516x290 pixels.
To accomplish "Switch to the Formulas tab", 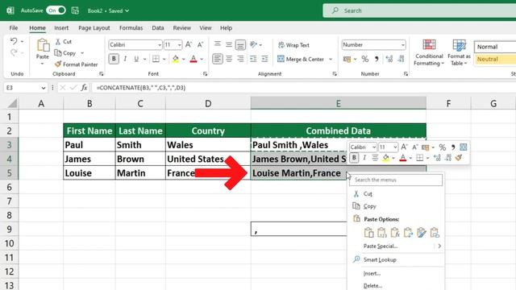I will point(131,28).
